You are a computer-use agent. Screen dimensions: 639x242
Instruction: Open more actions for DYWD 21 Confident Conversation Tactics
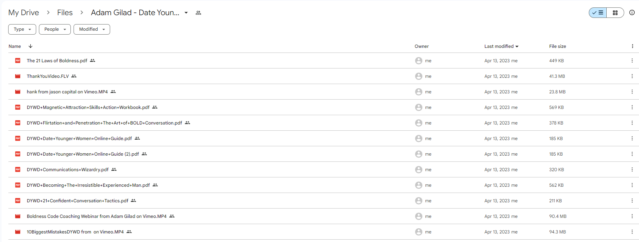(x=632, y=201)
